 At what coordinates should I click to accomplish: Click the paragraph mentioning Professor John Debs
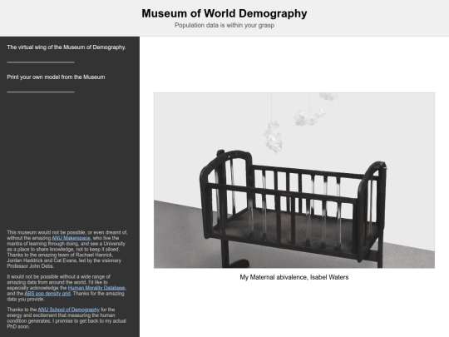67,250
